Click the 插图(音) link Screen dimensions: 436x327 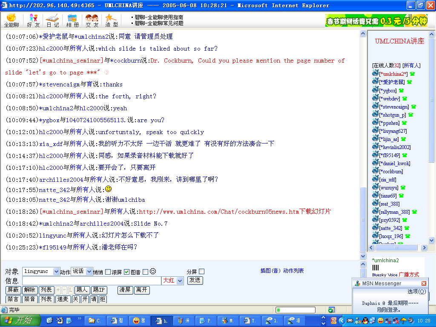coord(271,270)
